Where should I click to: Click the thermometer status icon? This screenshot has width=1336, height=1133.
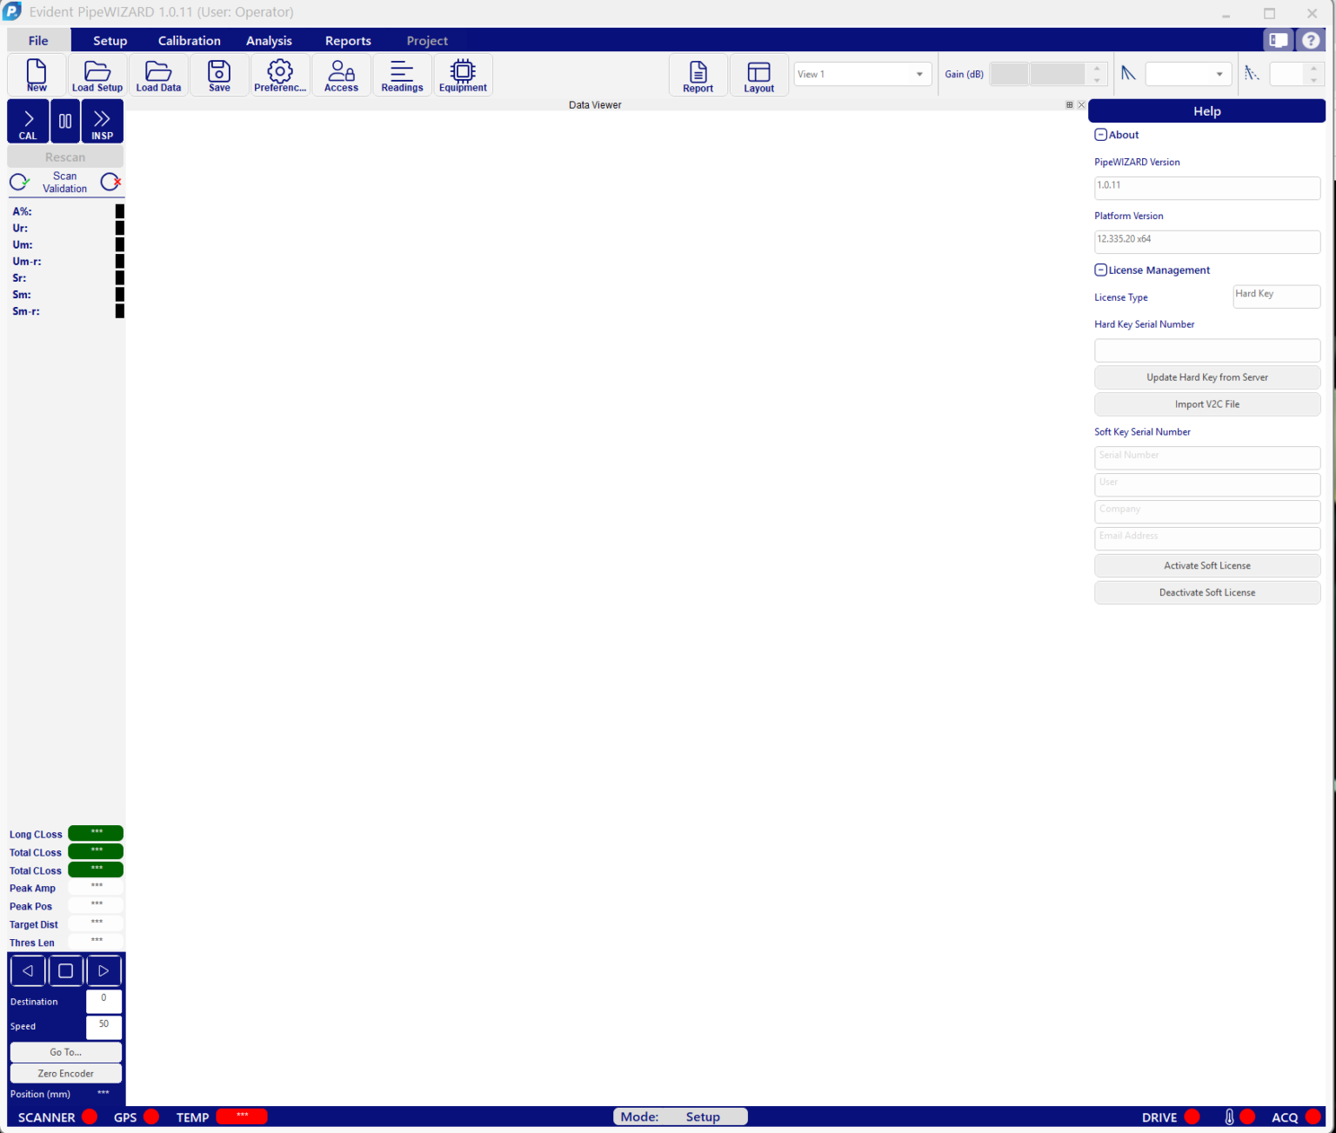[1229, 1116]
